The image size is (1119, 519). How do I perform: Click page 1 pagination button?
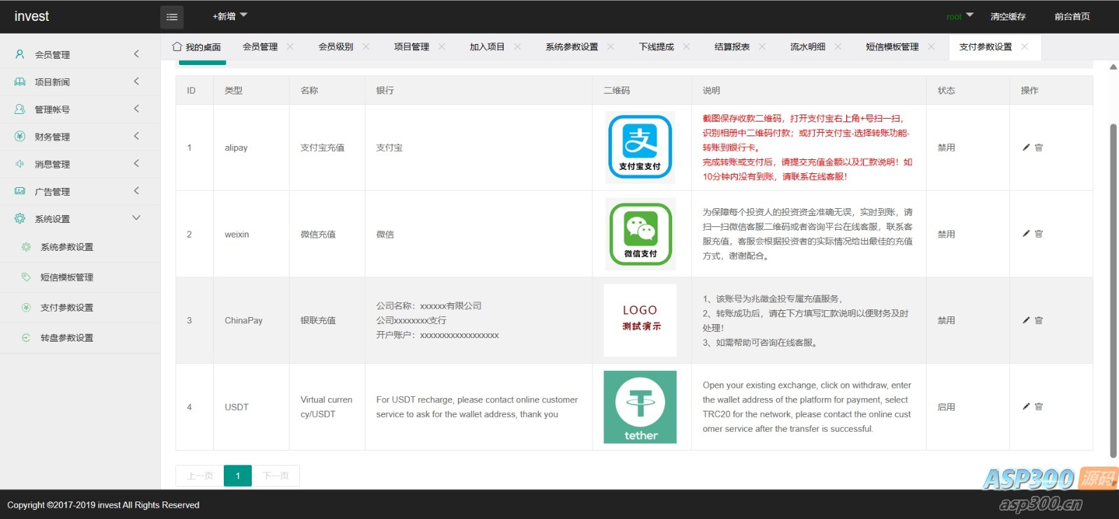click(x=238, y=476)
